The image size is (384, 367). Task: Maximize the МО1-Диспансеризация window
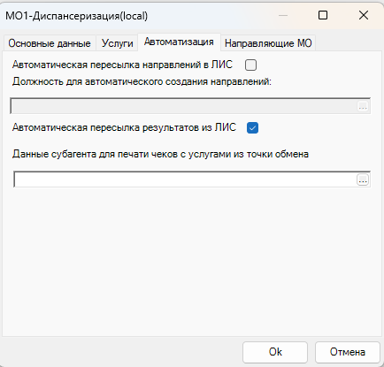click(x=323, y=15)
